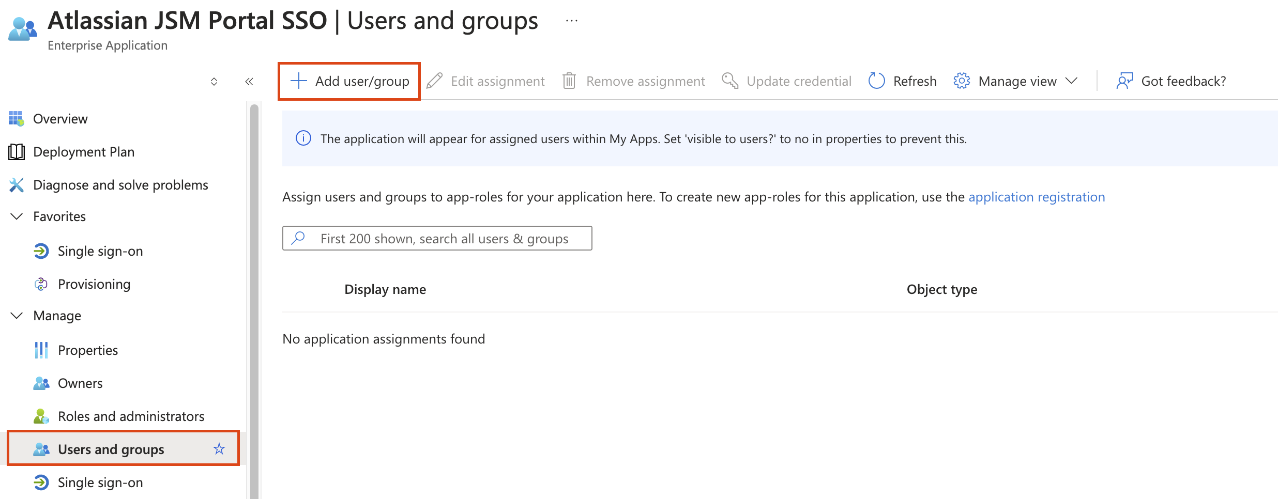Click the sidebar vertical scrollbar
1278x499 pixels.
coord(254,301)
